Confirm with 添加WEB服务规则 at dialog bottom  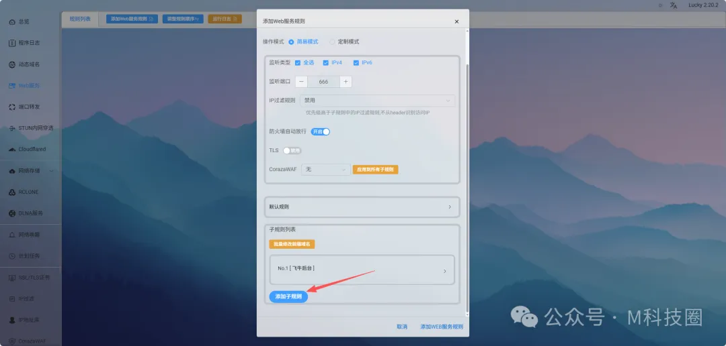pos(442,327)
